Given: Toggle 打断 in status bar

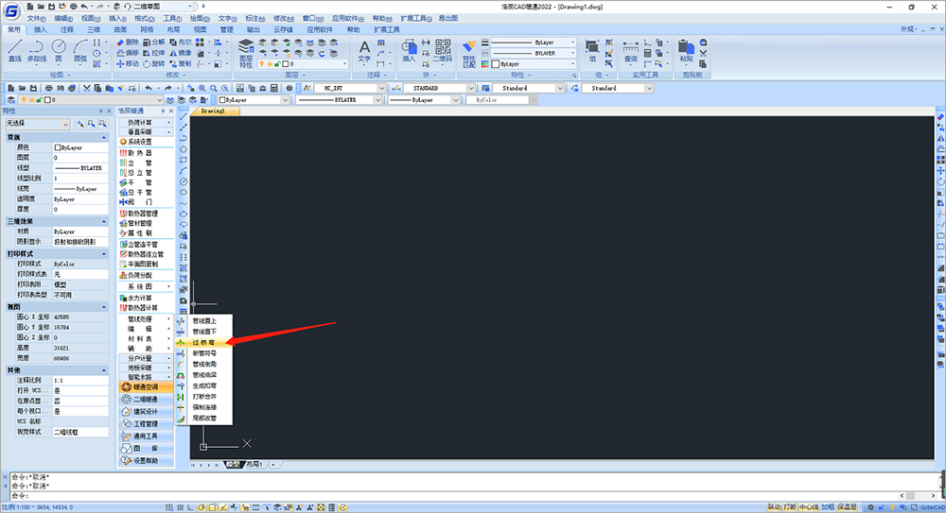Looking at the screenshot, I should (x=790, y=507).
